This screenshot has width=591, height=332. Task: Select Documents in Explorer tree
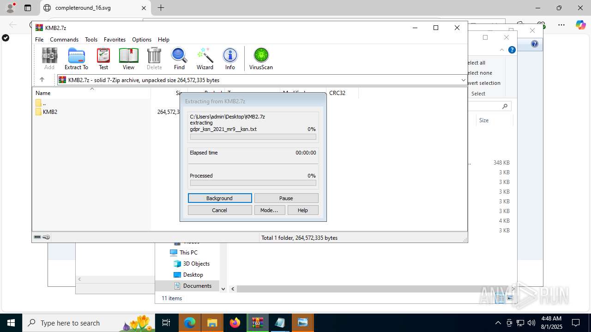pos(197,286)
